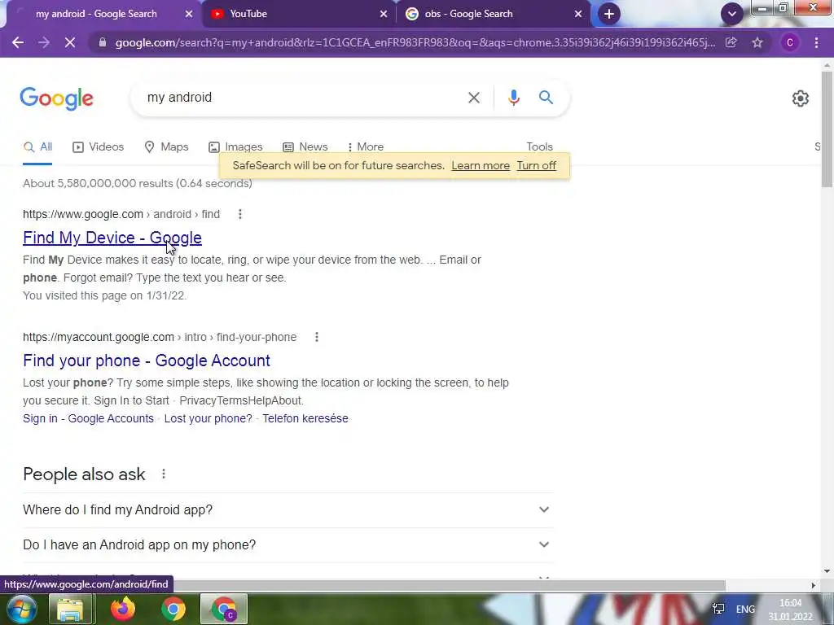Viewport: 834px width, 625px height.
Task: Open a new tab with the plus button
Action: (x=609, y=14)
